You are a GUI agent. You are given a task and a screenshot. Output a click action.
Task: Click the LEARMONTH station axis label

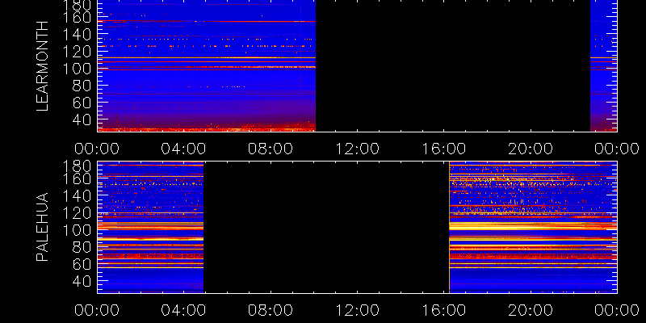[x=43, y=66]
